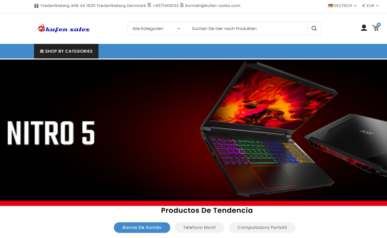Switch to the Telefono Movil tab
Viewport: 387px width, 238px height.
(199, 227)
